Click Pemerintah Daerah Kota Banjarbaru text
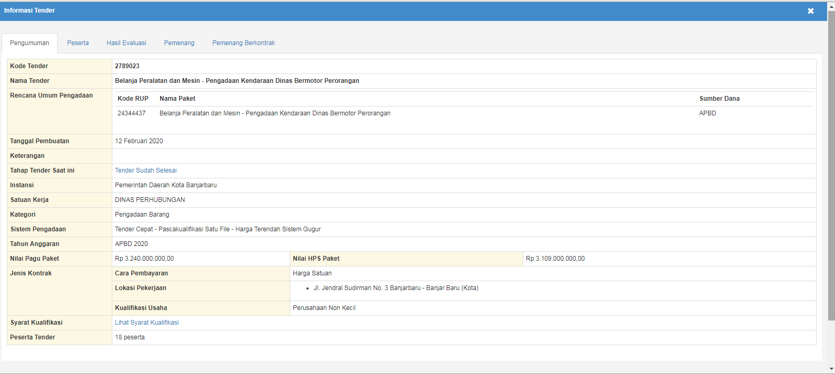835x374 pixels. (166, 185)
